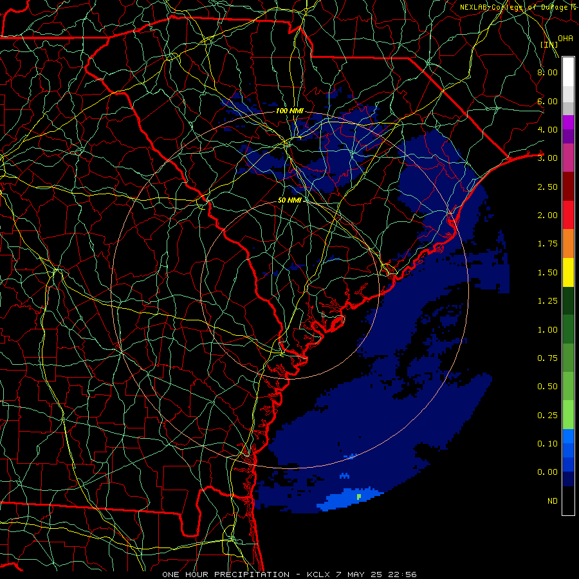Click the bright magenta legend swatch

(568, 122)
